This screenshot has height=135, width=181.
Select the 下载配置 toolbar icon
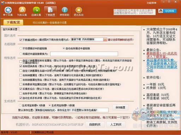50,11
